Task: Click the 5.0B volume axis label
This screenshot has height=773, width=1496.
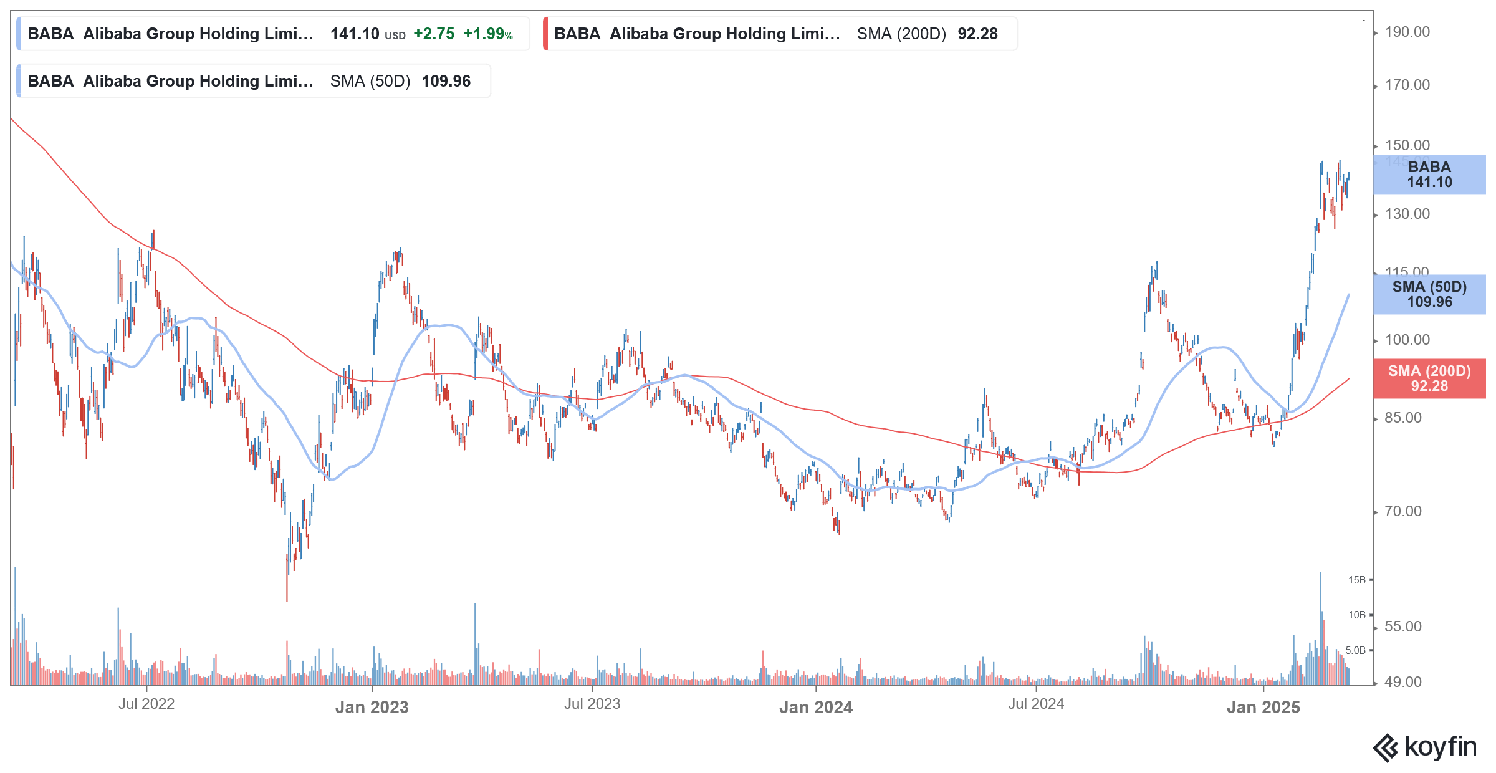Action: coord(1355,650)
